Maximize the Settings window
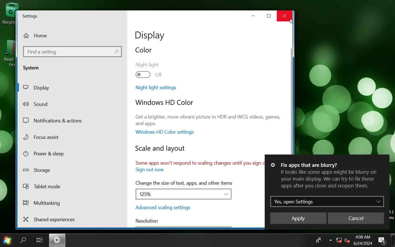The image size is (395, 247). pyautogui.click(x=269, y=16)
